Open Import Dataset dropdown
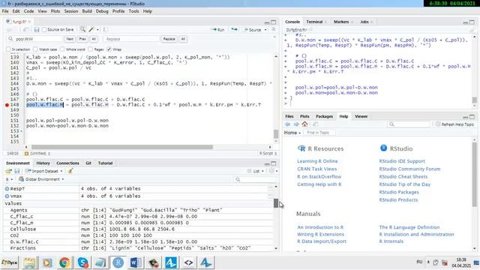Viewport: 480px width, 270px height. pyautogui.click(x=43, y=171)
